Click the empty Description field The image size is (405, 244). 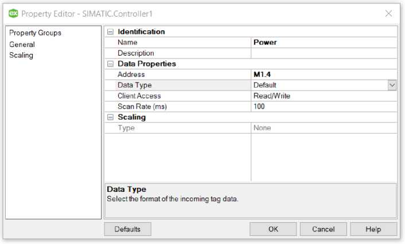tap(324, 53)
